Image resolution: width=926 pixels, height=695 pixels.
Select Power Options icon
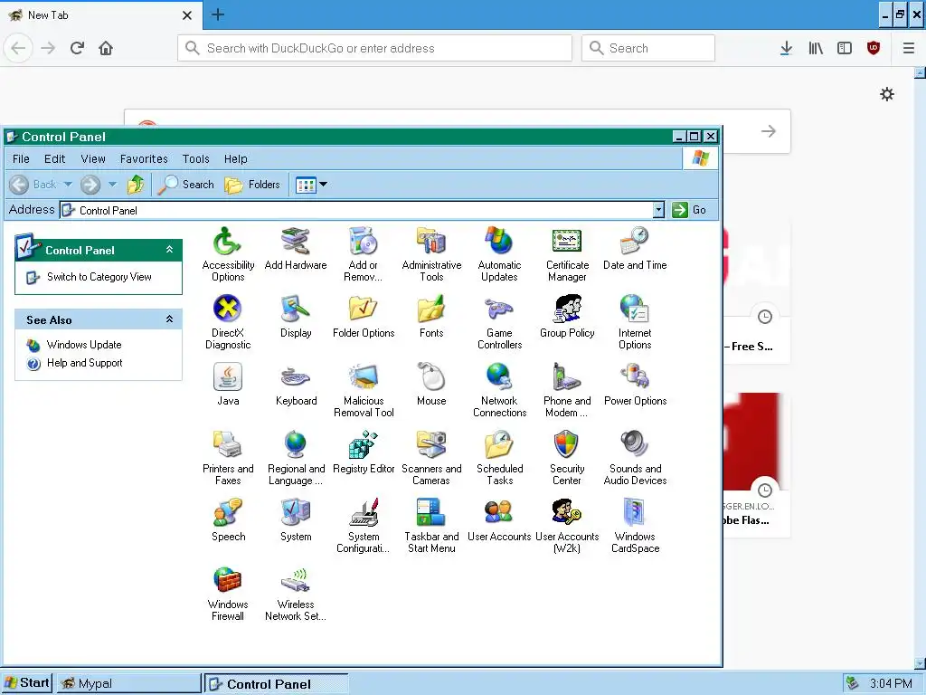[635, 376]
